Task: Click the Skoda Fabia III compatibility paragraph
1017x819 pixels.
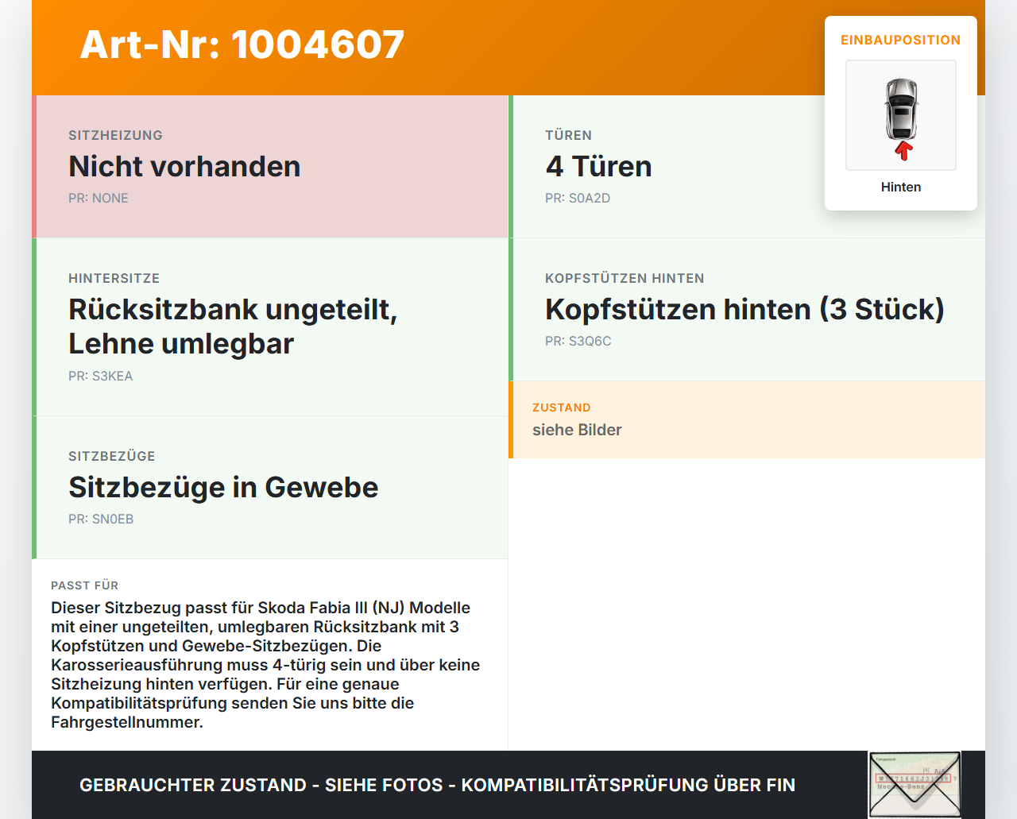Action: (x=265, y=665)
